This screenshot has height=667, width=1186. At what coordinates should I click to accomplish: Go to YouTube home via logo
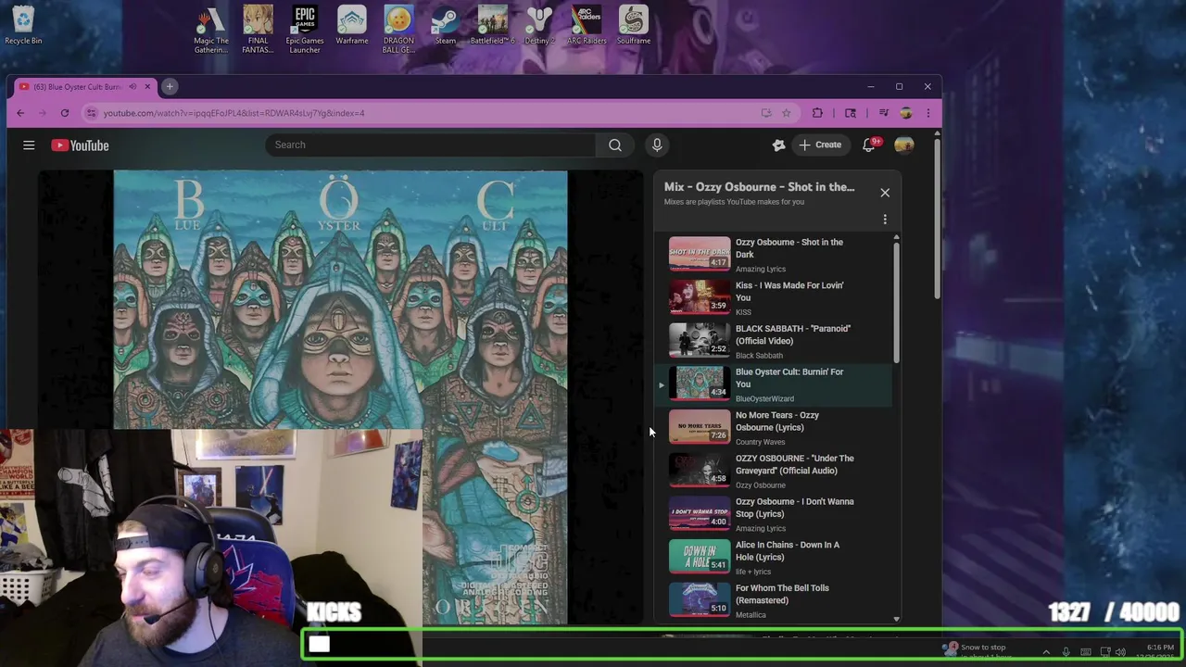click(80, 145)
